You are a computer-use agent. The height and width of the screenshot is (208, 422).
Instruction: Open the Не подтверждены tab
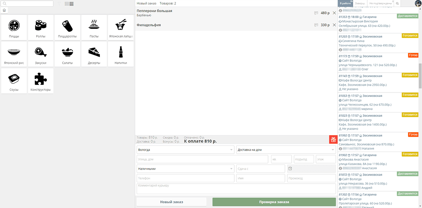tap(380, 3)
